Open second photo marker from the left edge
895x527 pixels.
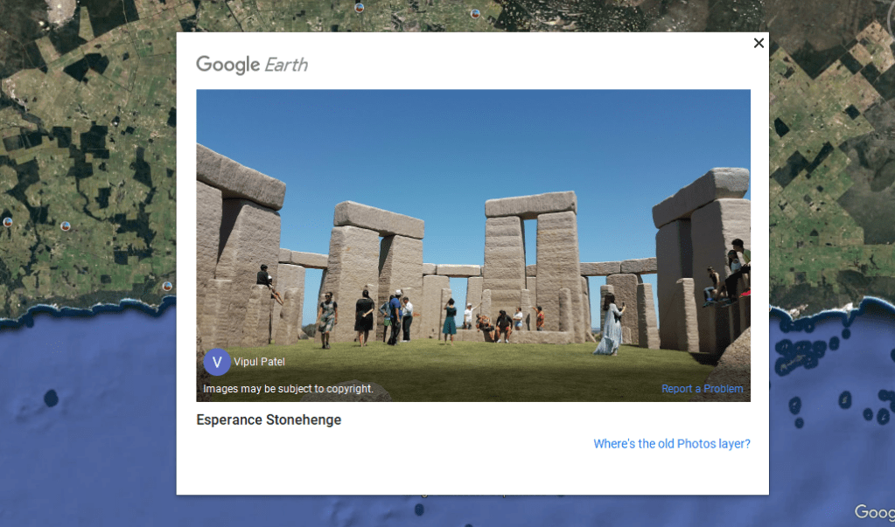tap(65, 226)
